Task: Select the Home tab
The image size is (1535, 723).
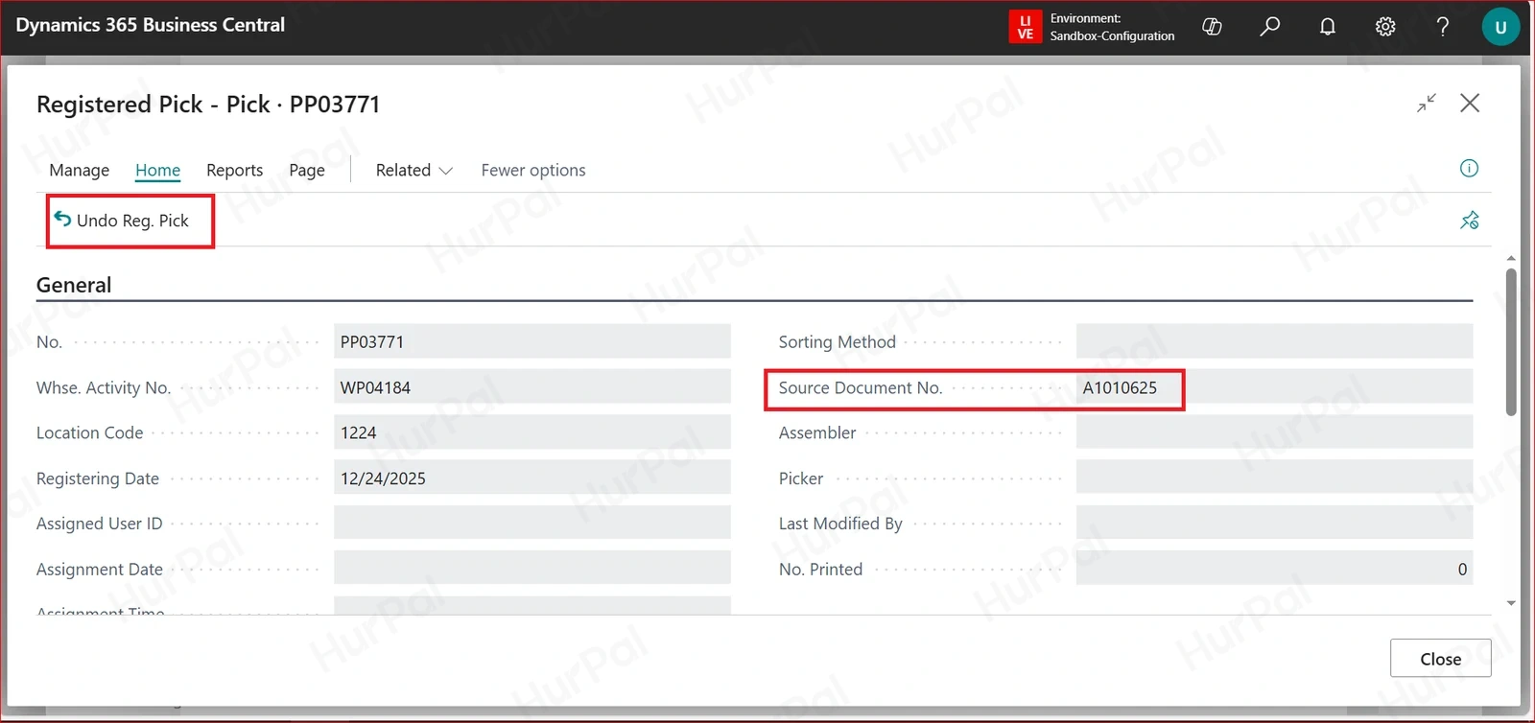Action: [157, 170]
